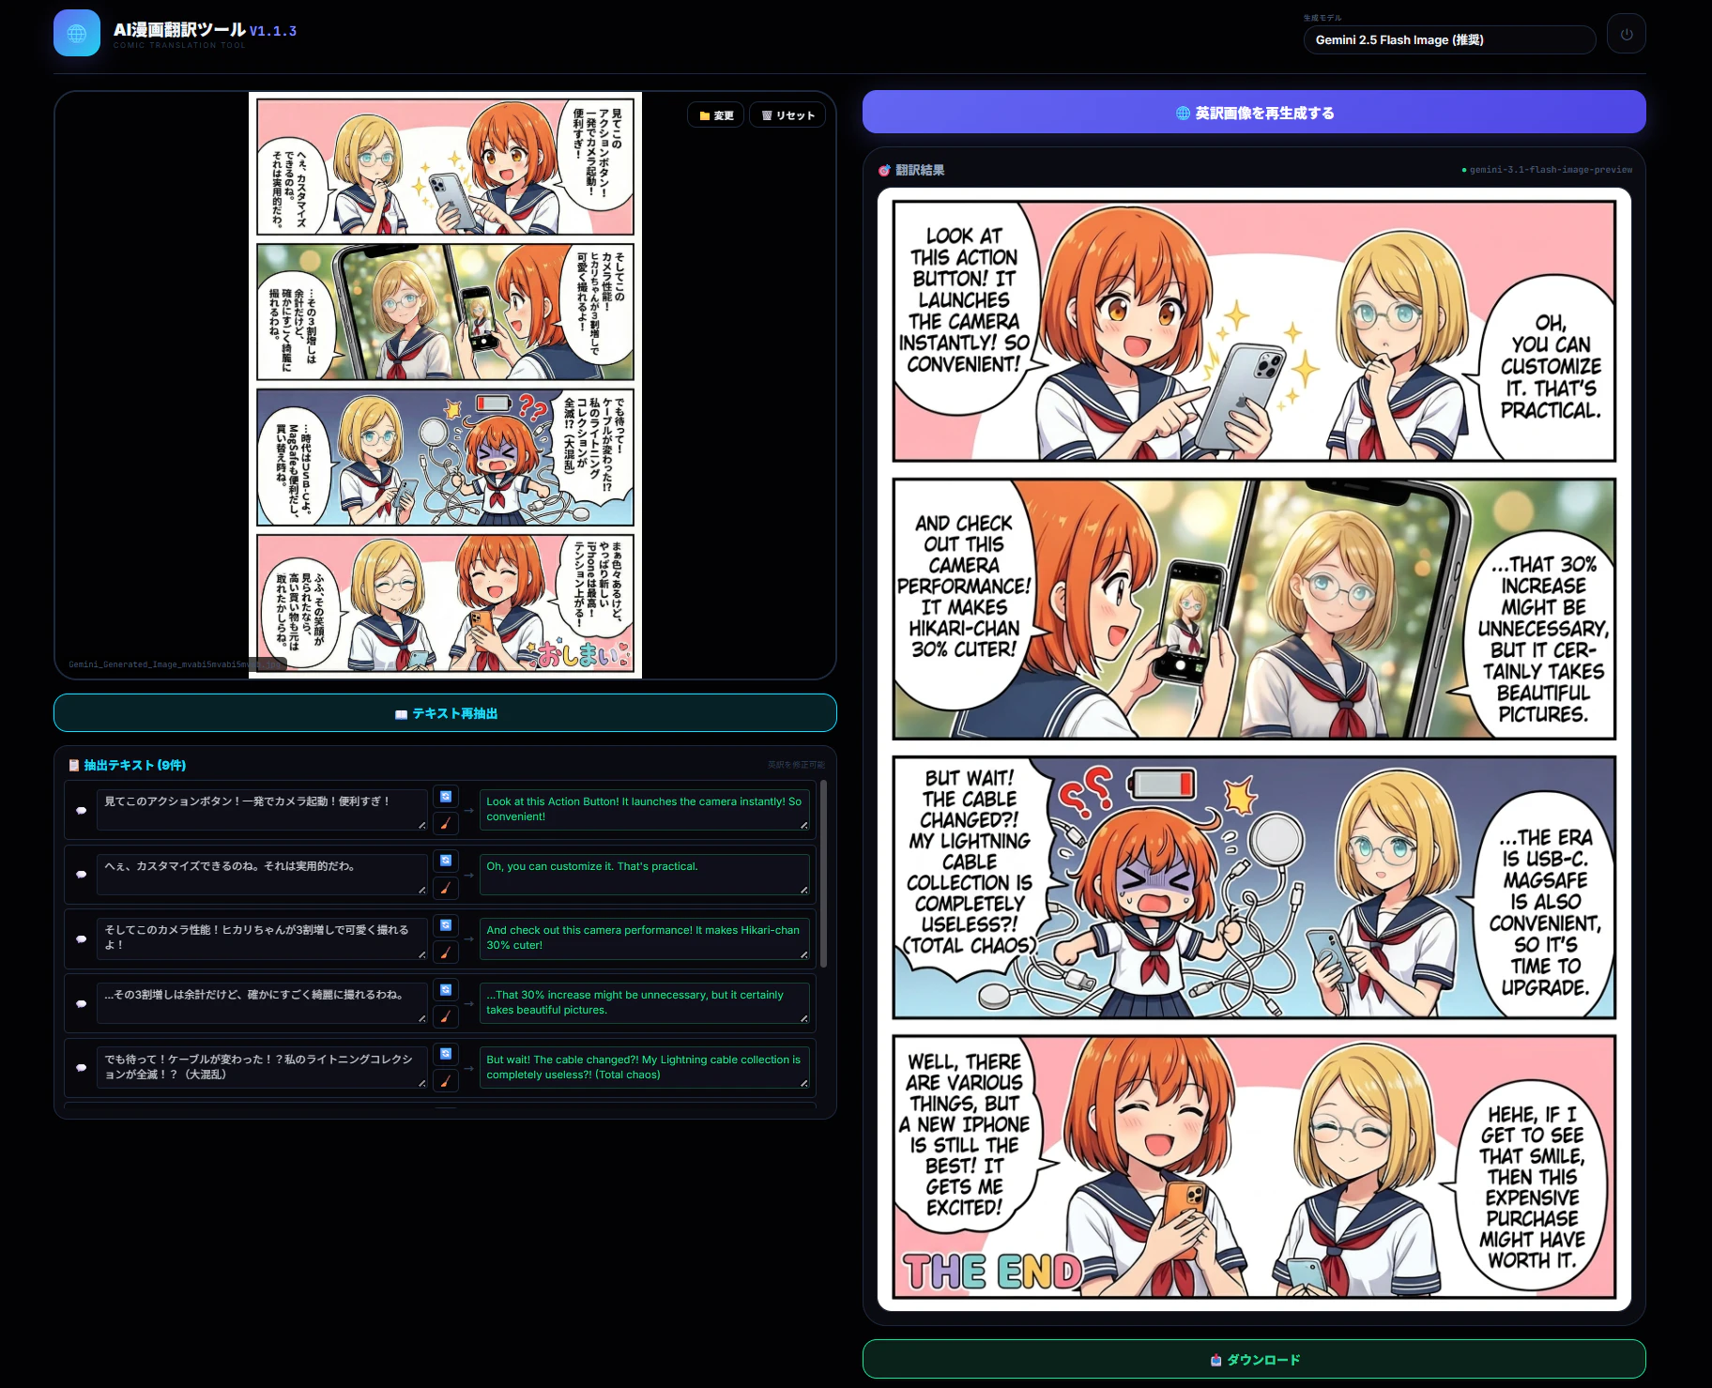Click broom clear icon for 'Oh, you can customize it' row
Image resolution: width=1712 pixels, height=1388 pixels.
click(446, 888)
